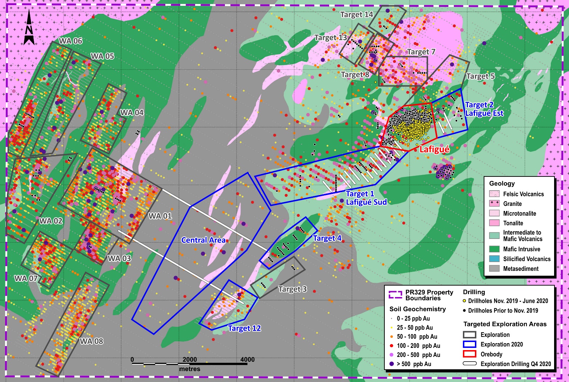
Task: Click the Mafic Intrusive green legend swatch
Action: tap(494, 249)
